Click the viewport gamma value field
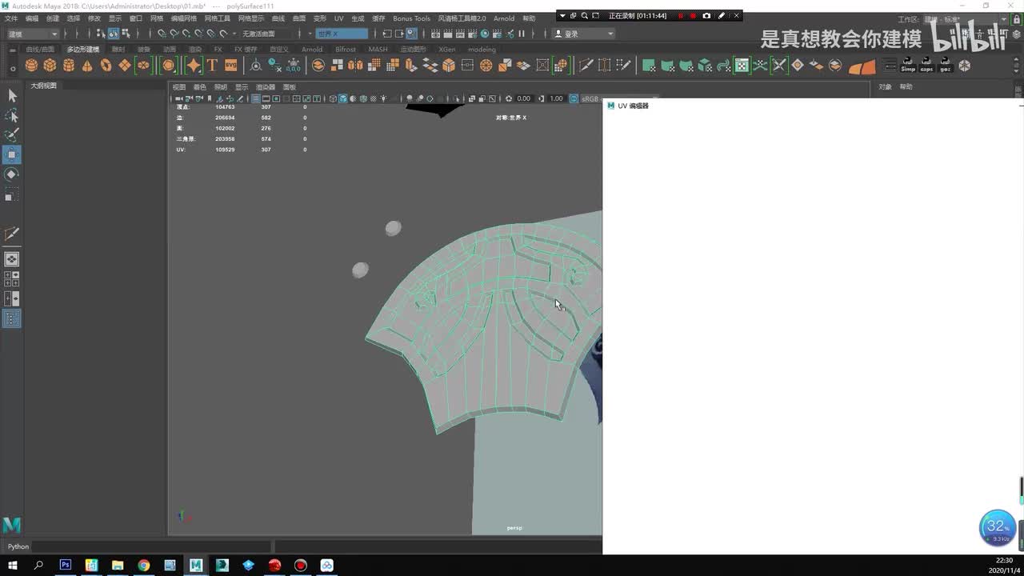 coord(556,98)
